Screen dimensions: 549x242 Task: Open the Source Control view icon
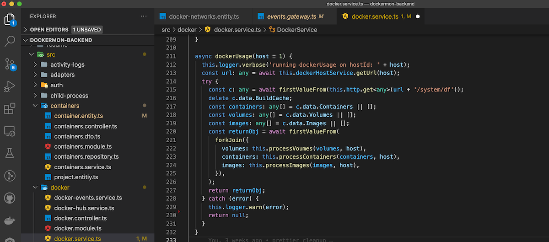pyautogui.click(x=10, y=64)
